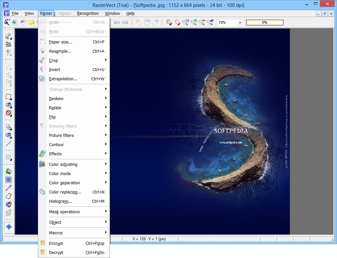Click the RasterVect app icon in title bar
The image size is (337, 258).
pos(6,5)
